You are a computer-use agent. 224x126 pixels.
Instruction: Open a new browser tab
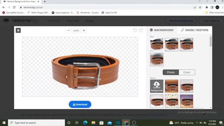pos(45,1)
